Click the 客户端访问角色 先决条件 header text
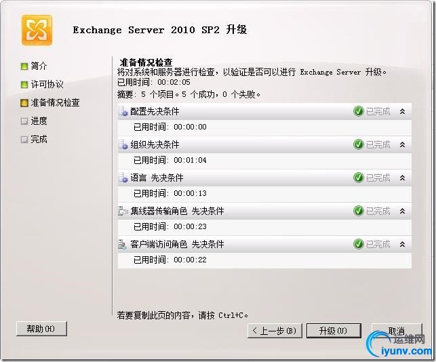The width and height of the screenshot is (436, 362). coord(177,244)
